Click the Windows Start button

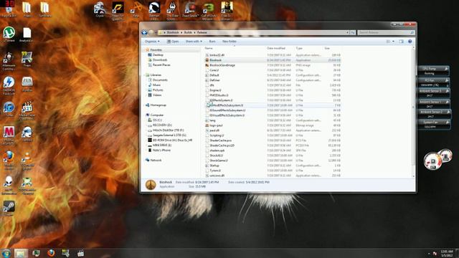click(x=6, y=253)
